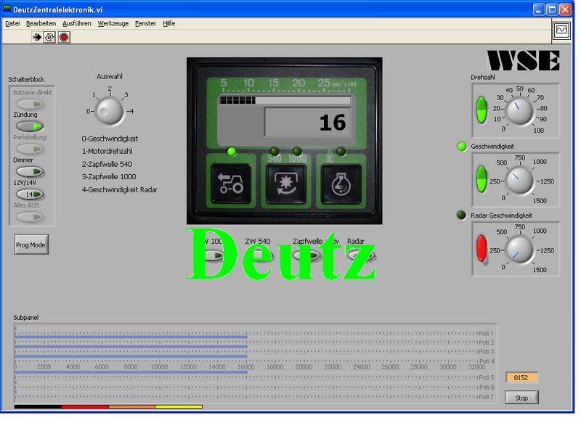This screenshot has height=423, width=581.
Task: Click the Stop button
Action: (x=521, y=398)
